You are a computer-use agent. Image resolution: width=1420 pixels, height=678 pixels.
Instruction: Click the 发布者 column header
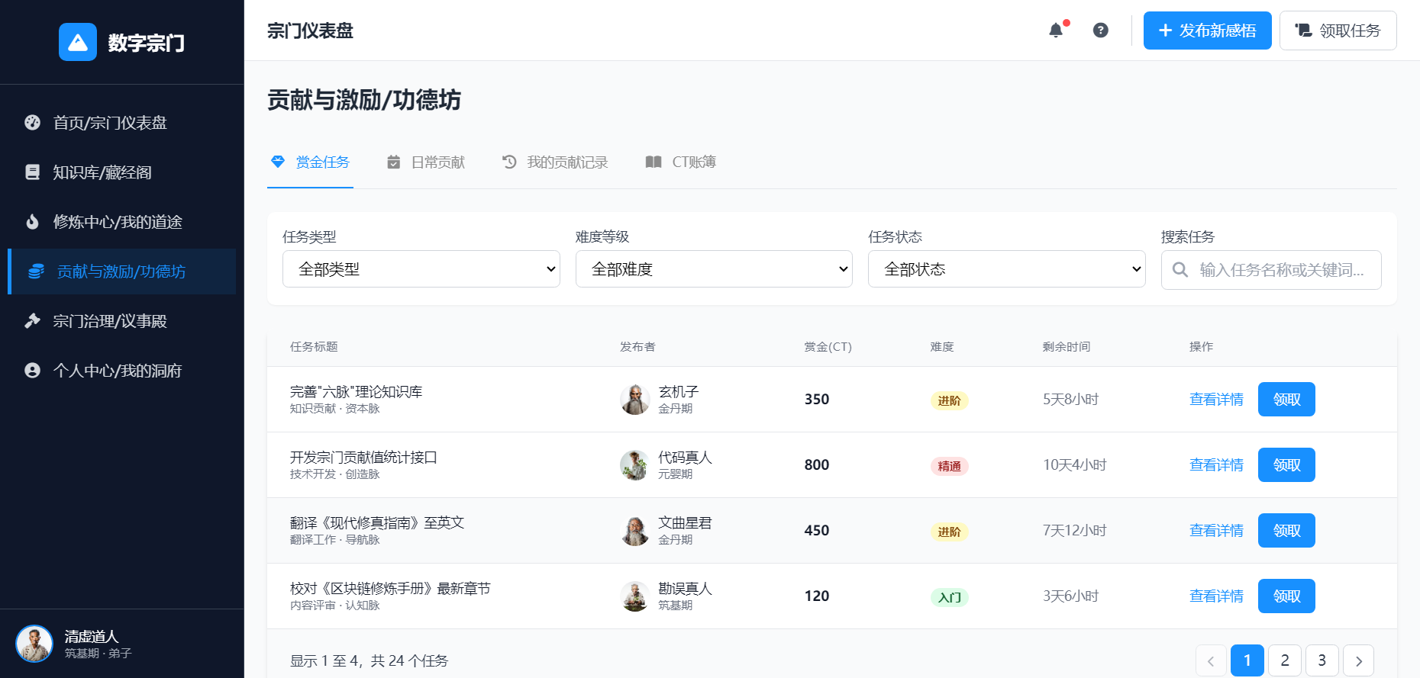pyautogui.click(x=637, y=347)
